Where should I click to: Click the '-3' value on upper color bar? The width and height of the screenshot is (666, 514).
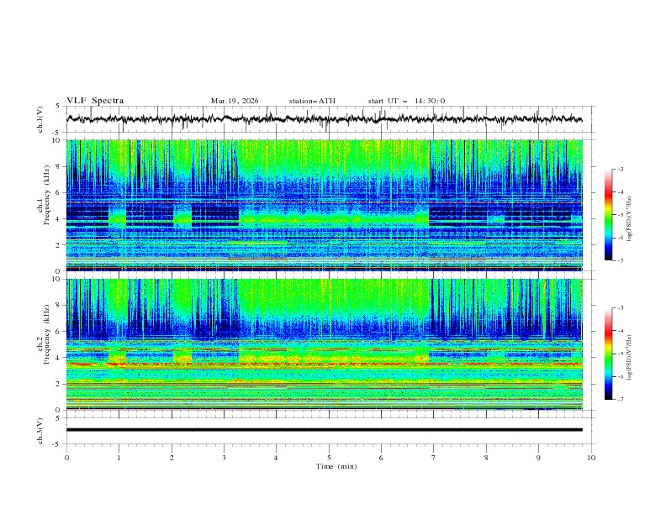[620, 169]
